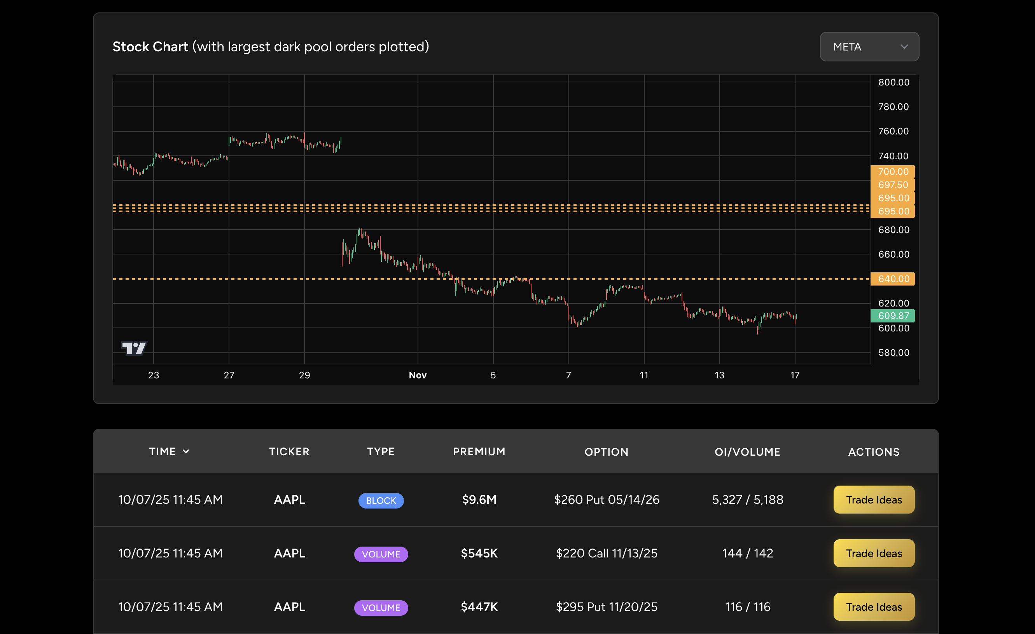
Task: Select the TICKER column header
Action: click(289, 451)
